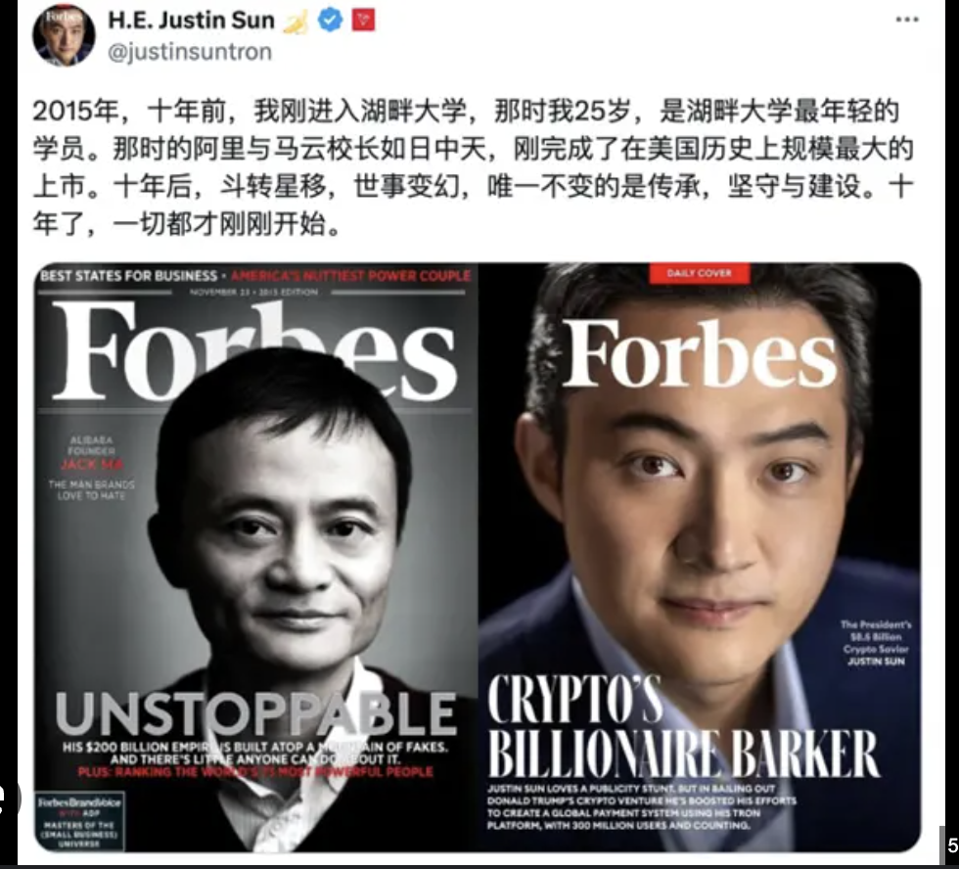This screenshot has height=869, width=959.
Task: Click the JUSTIN SUN caption on the right cover
Action: point(875,662)
